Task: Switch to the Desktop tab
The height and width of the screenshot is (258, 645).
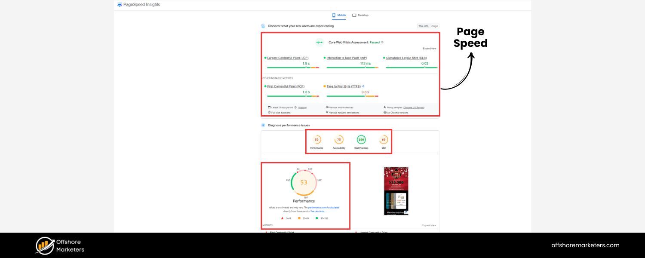Action: coord(360,15)
